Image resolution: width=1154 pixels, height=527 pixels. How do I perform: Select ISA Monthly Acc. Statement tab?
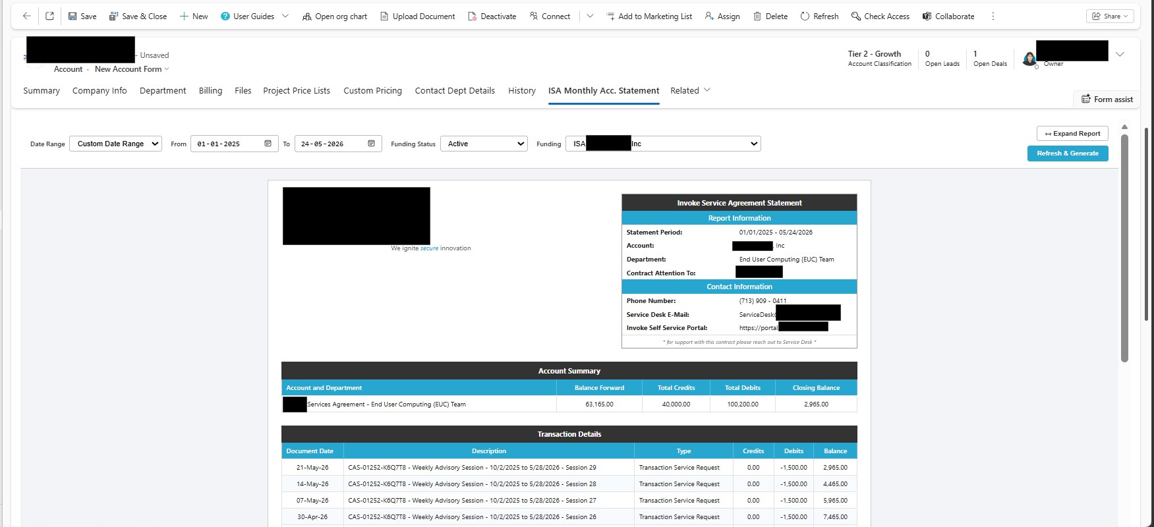604,91
